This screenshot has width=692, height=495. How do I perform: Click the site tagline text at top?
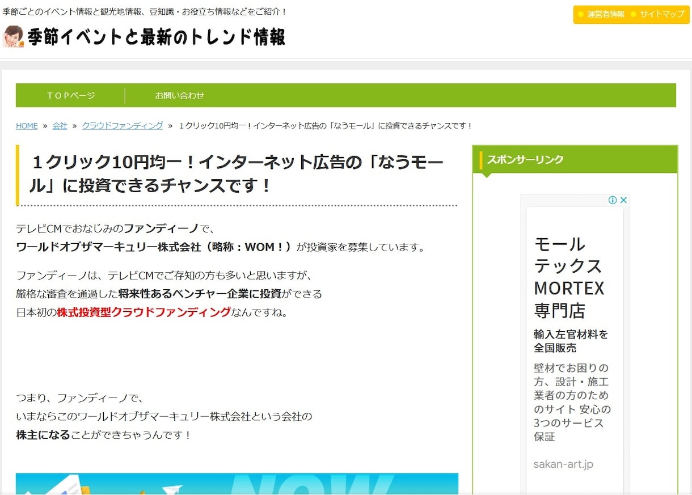point(145,11)
